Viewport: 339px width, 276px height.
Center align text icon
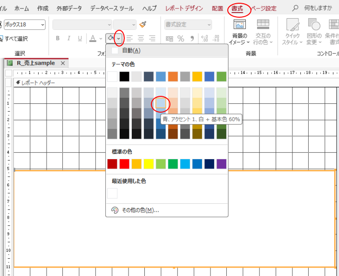pos(141,39)
